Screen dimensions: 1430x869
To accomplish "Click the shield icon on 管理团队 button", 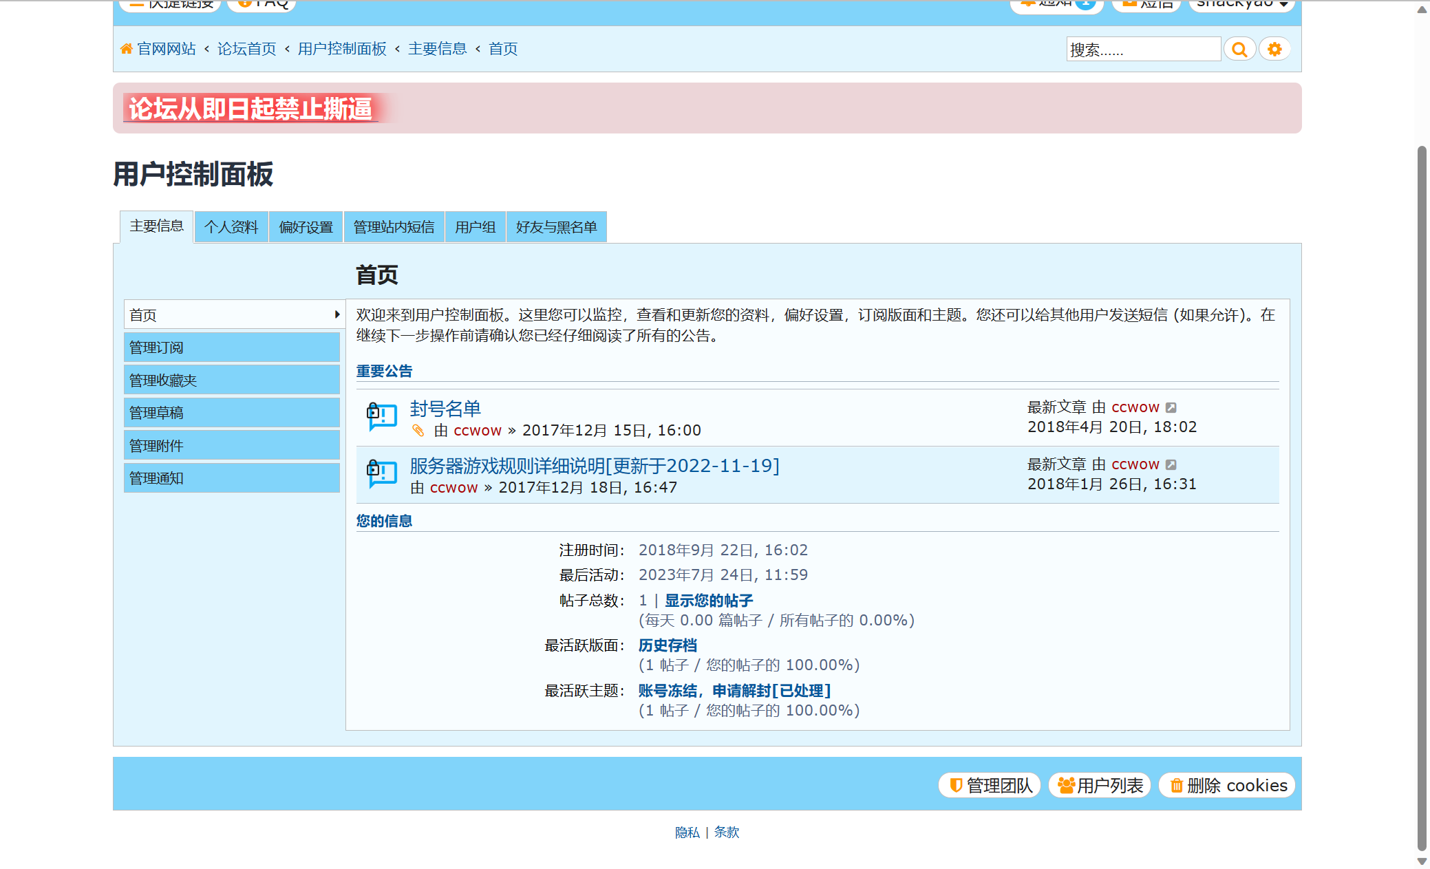I will pos(955,785).
